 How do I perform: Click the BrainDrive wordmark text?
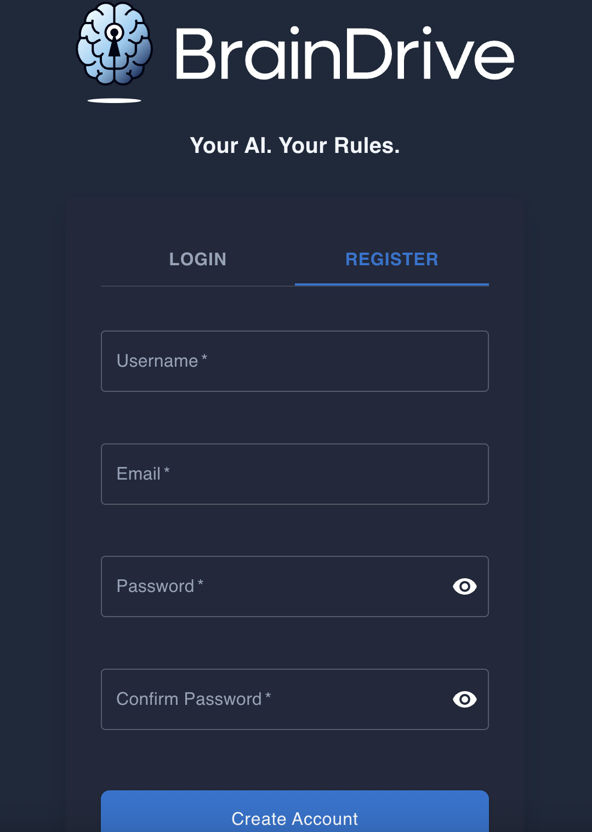click(344, 54)
